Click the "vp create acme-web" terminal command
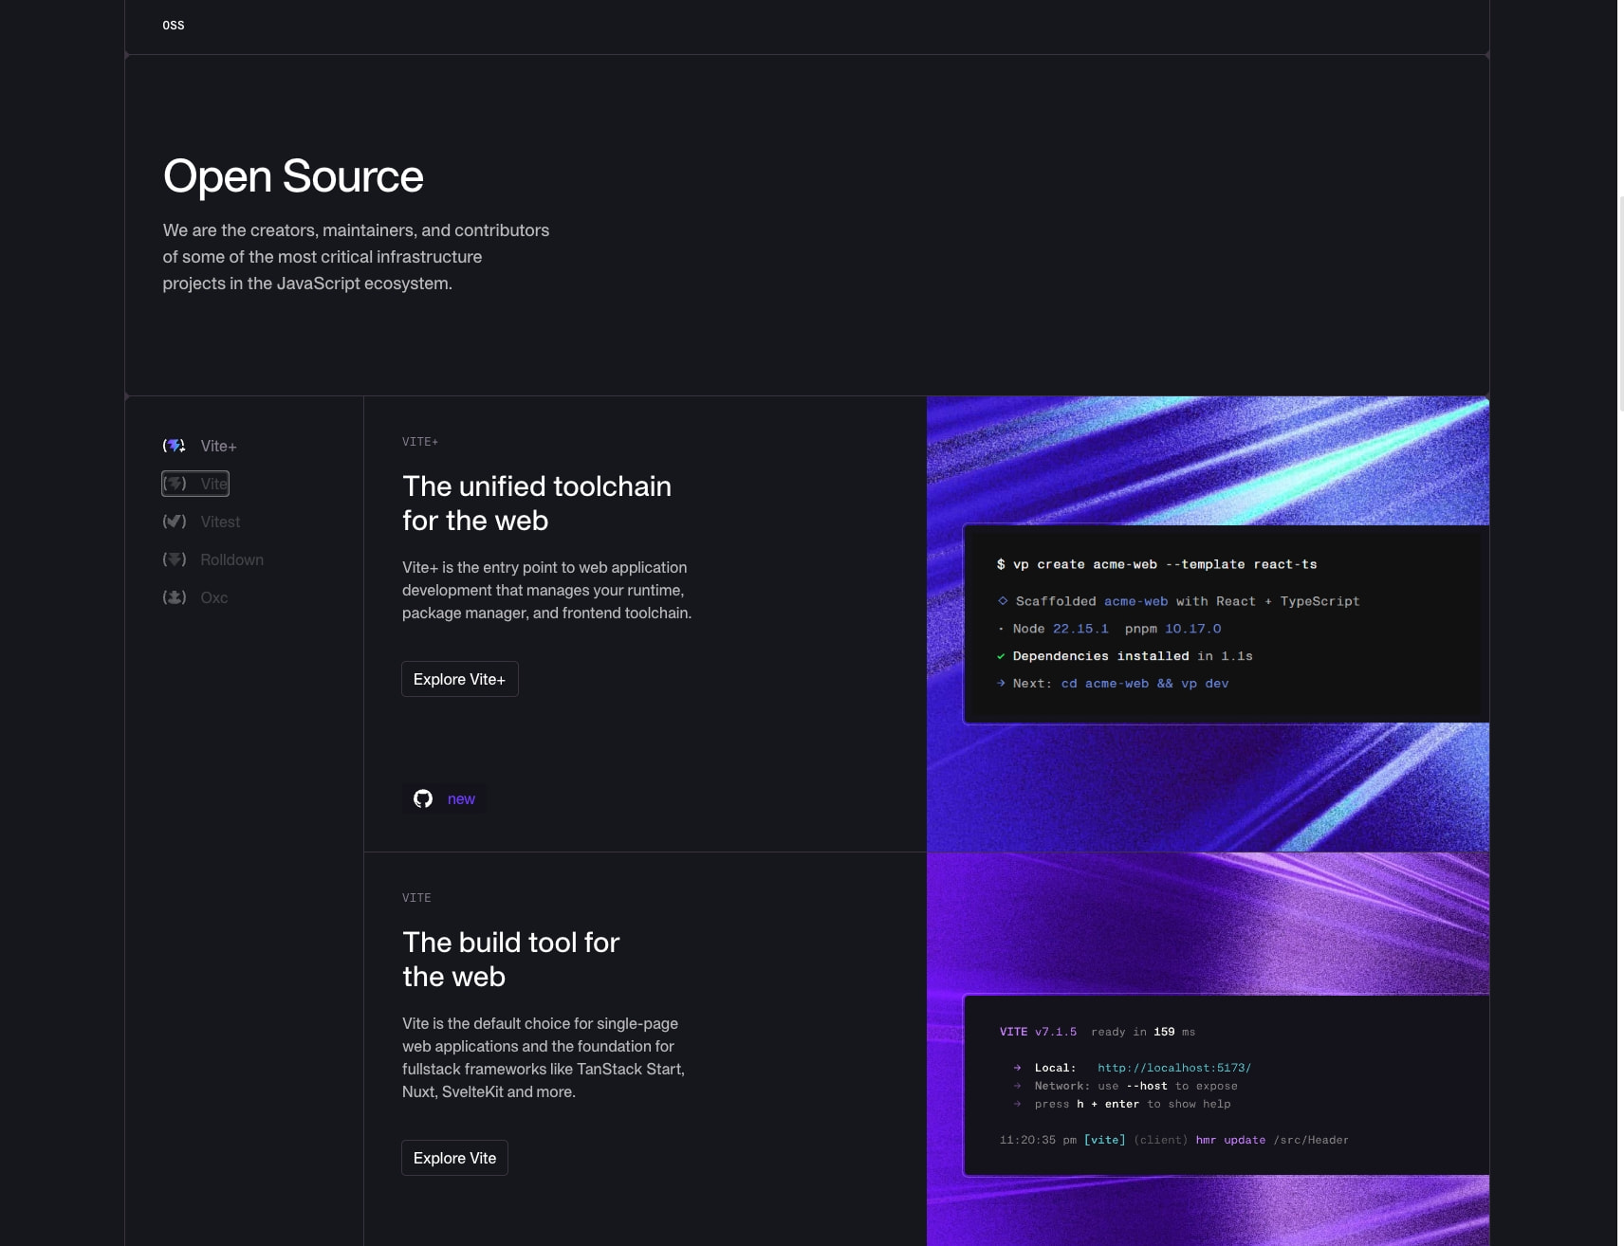The width and height of the screenshot is (1624, 1246). tap(1156, 564)
